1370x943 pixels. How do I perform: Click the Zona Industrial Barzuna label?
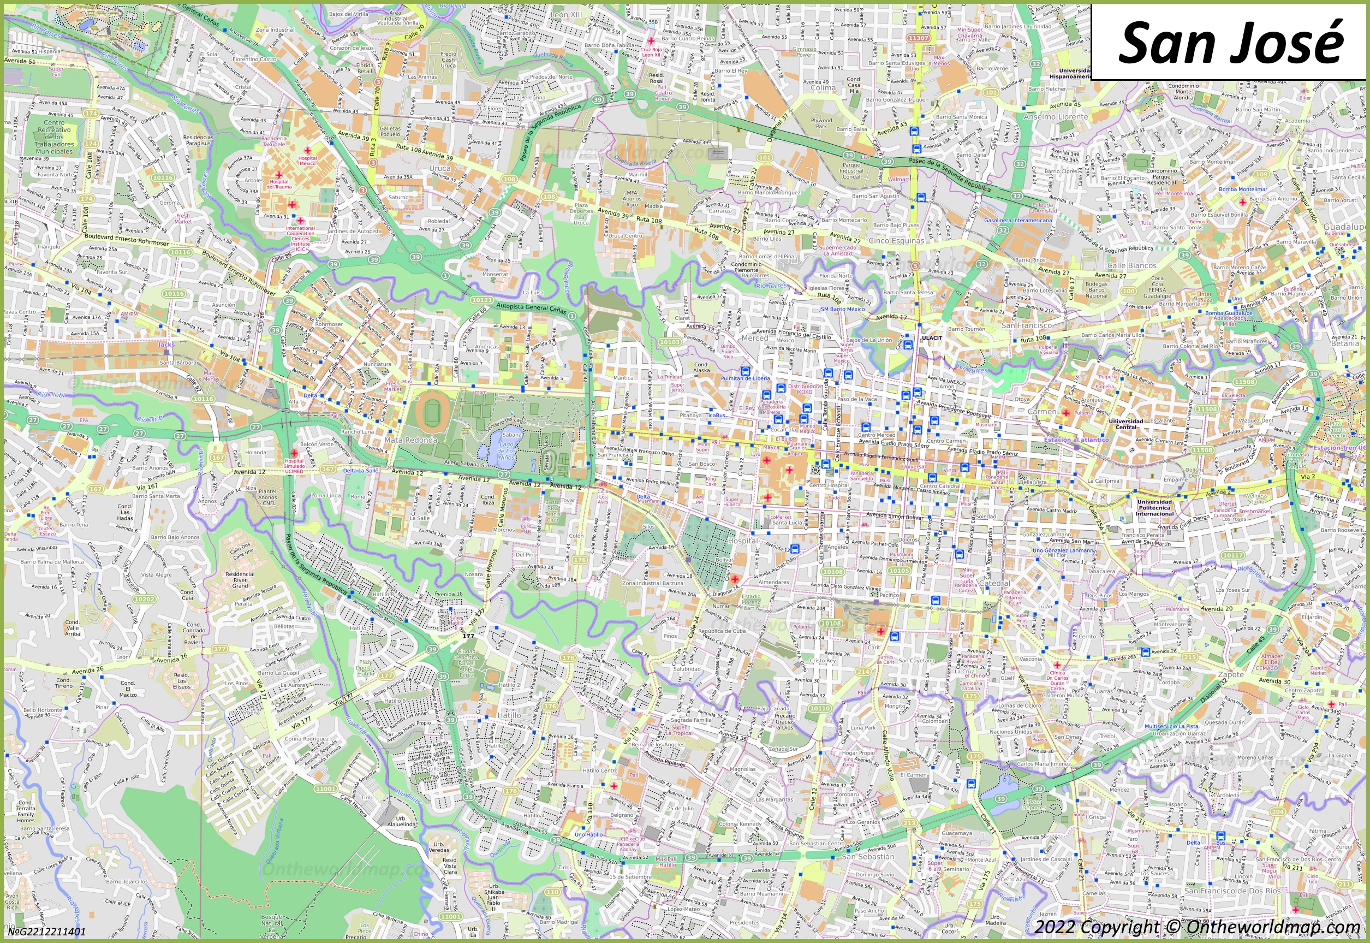652,583
